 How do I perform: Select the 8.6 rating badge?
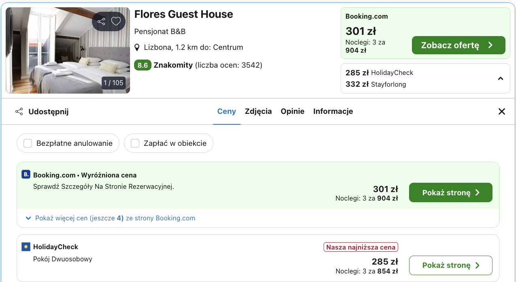[x=143, y=65]
